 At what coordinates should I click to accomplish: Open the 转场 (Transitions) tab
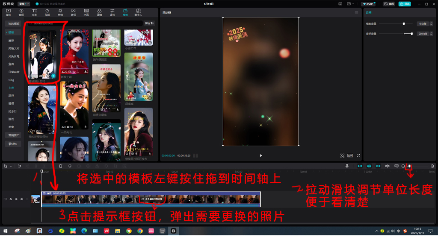point(73,12)
